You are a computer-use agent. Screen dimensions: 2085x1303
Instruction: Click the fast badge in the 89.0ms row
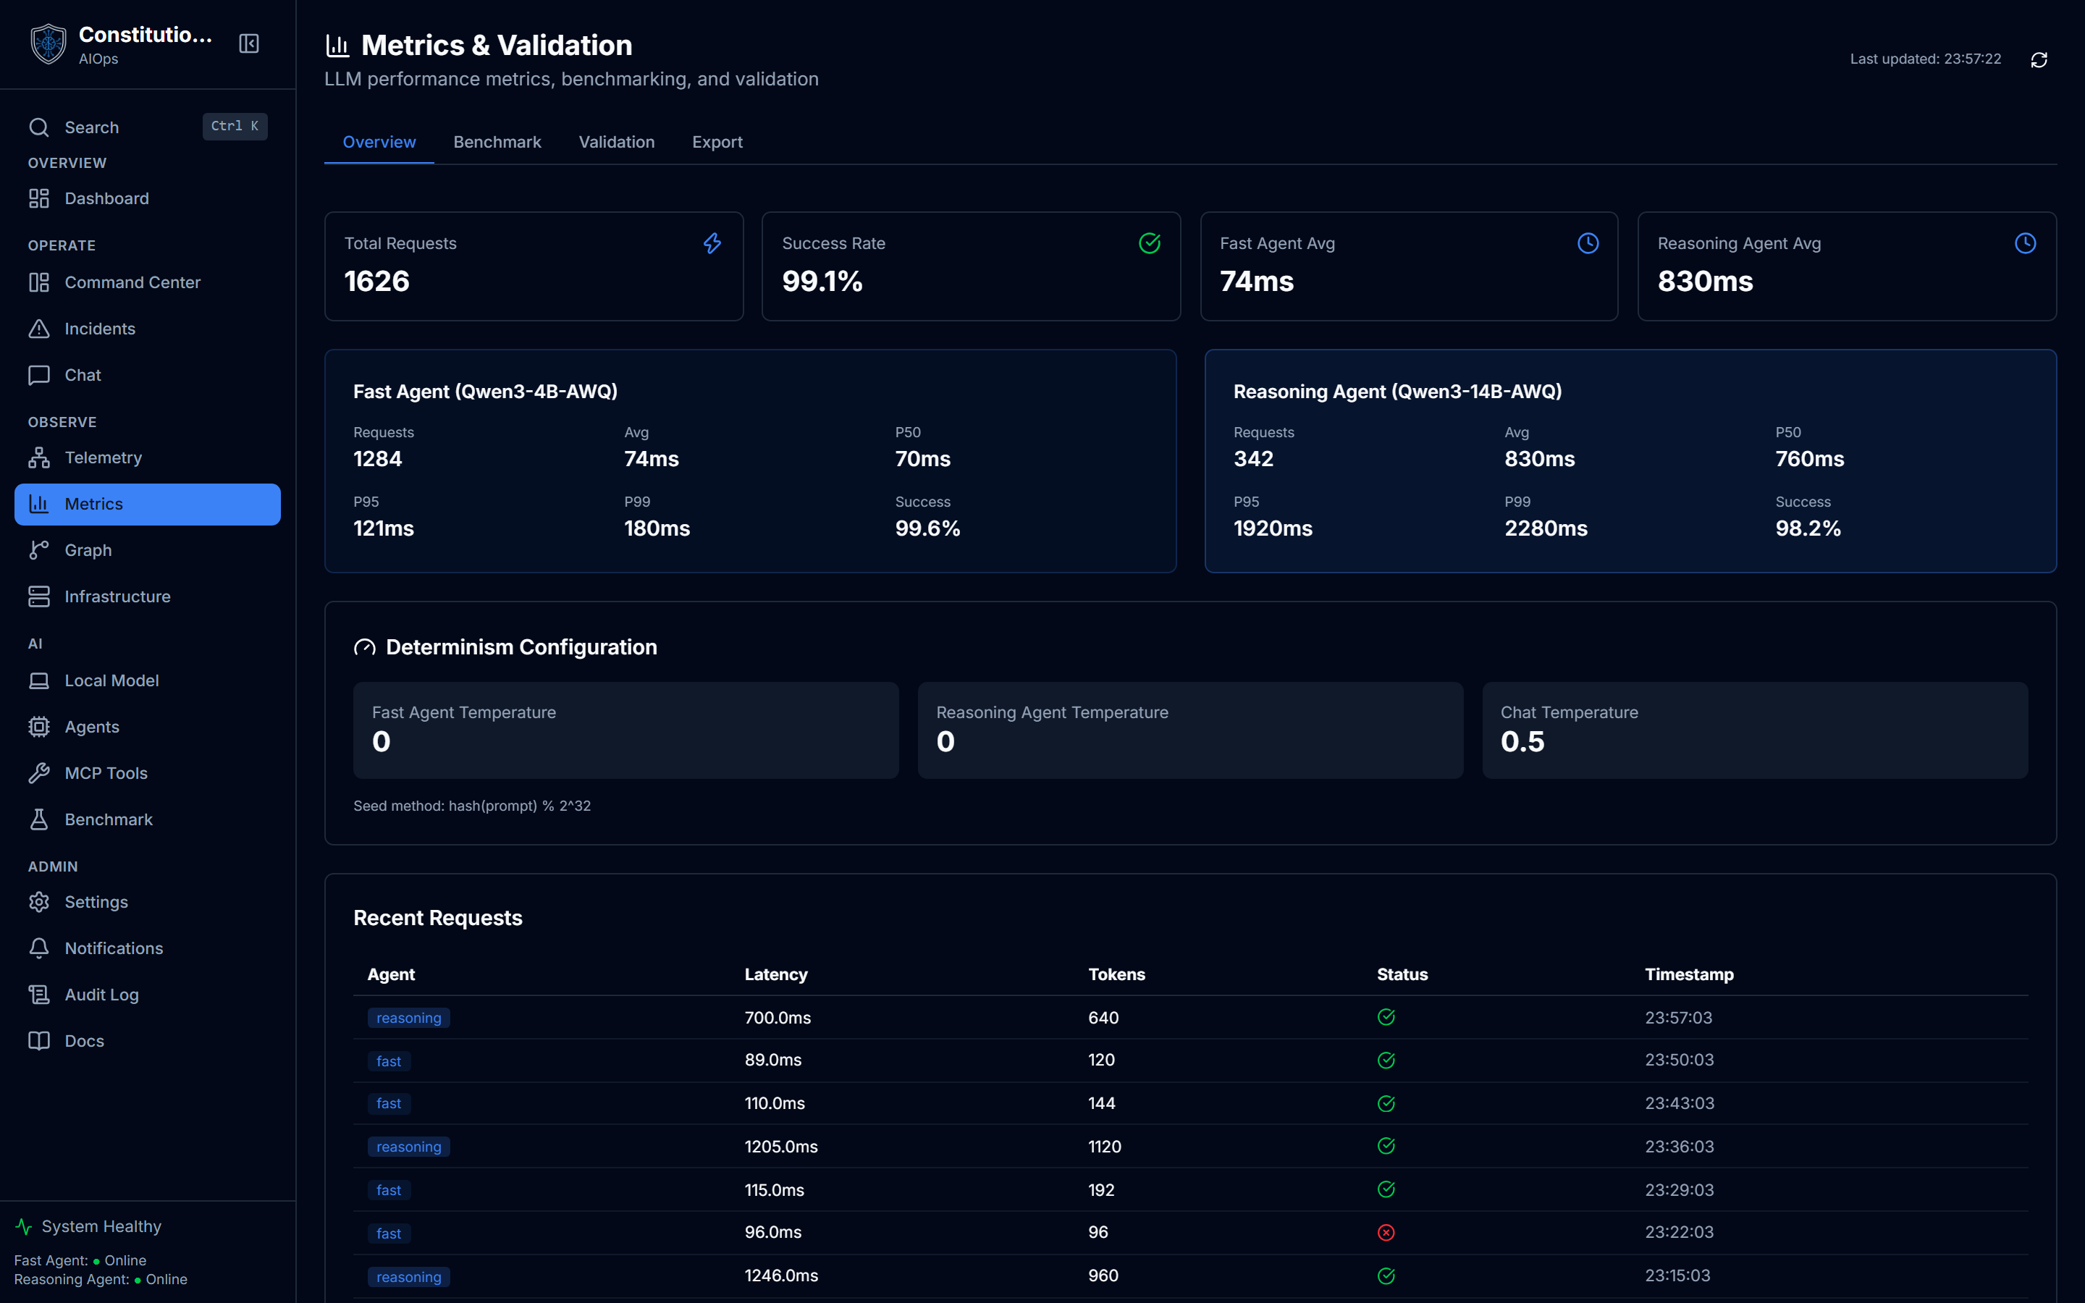[389, 1062]
